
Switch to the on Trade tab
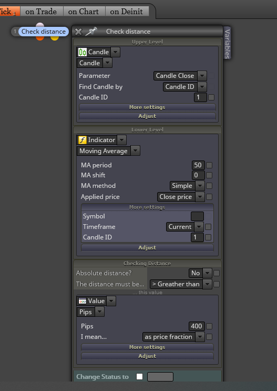click(41, 12)
